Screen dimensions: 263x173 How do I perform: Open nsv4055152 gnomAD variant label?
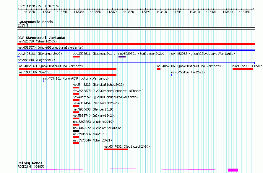[x=105, y=97]
